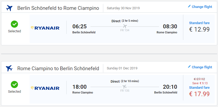Click the Sunday 01 Dec 2019 date
Screen dimensions: 218x107
122,68
